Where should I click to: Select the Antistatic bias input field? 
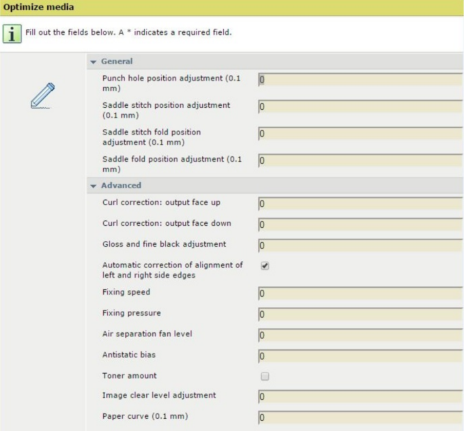(359, 356)
